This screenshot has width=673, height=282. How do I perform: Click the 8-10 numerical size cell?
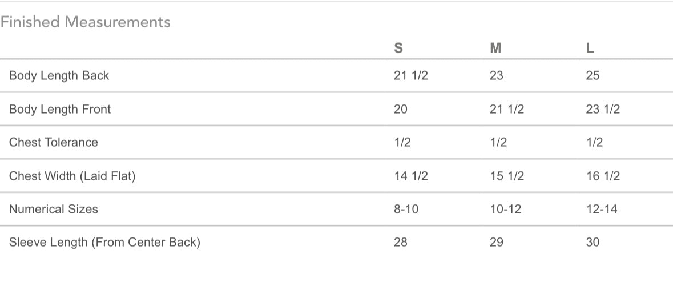[406, 209]
